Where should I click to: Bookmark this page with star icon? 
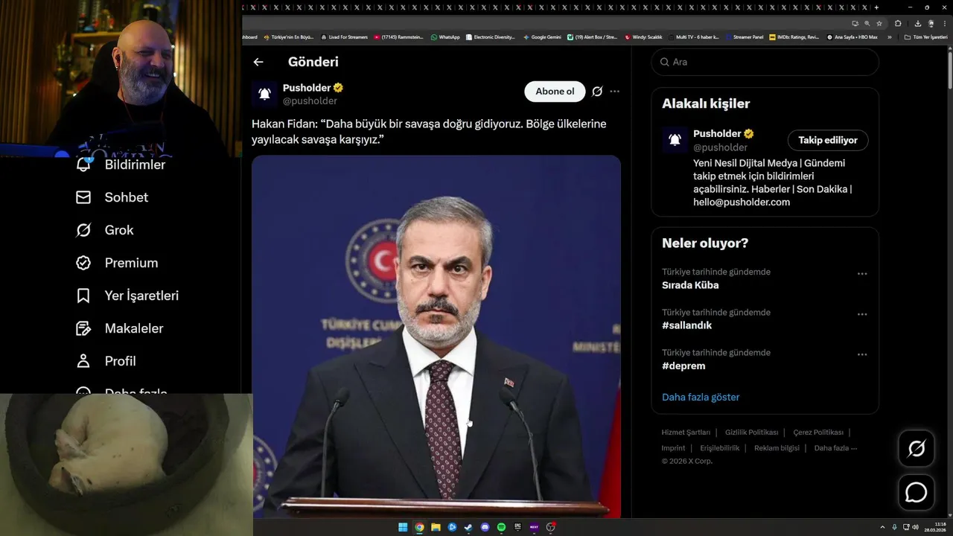click(879, 24)
